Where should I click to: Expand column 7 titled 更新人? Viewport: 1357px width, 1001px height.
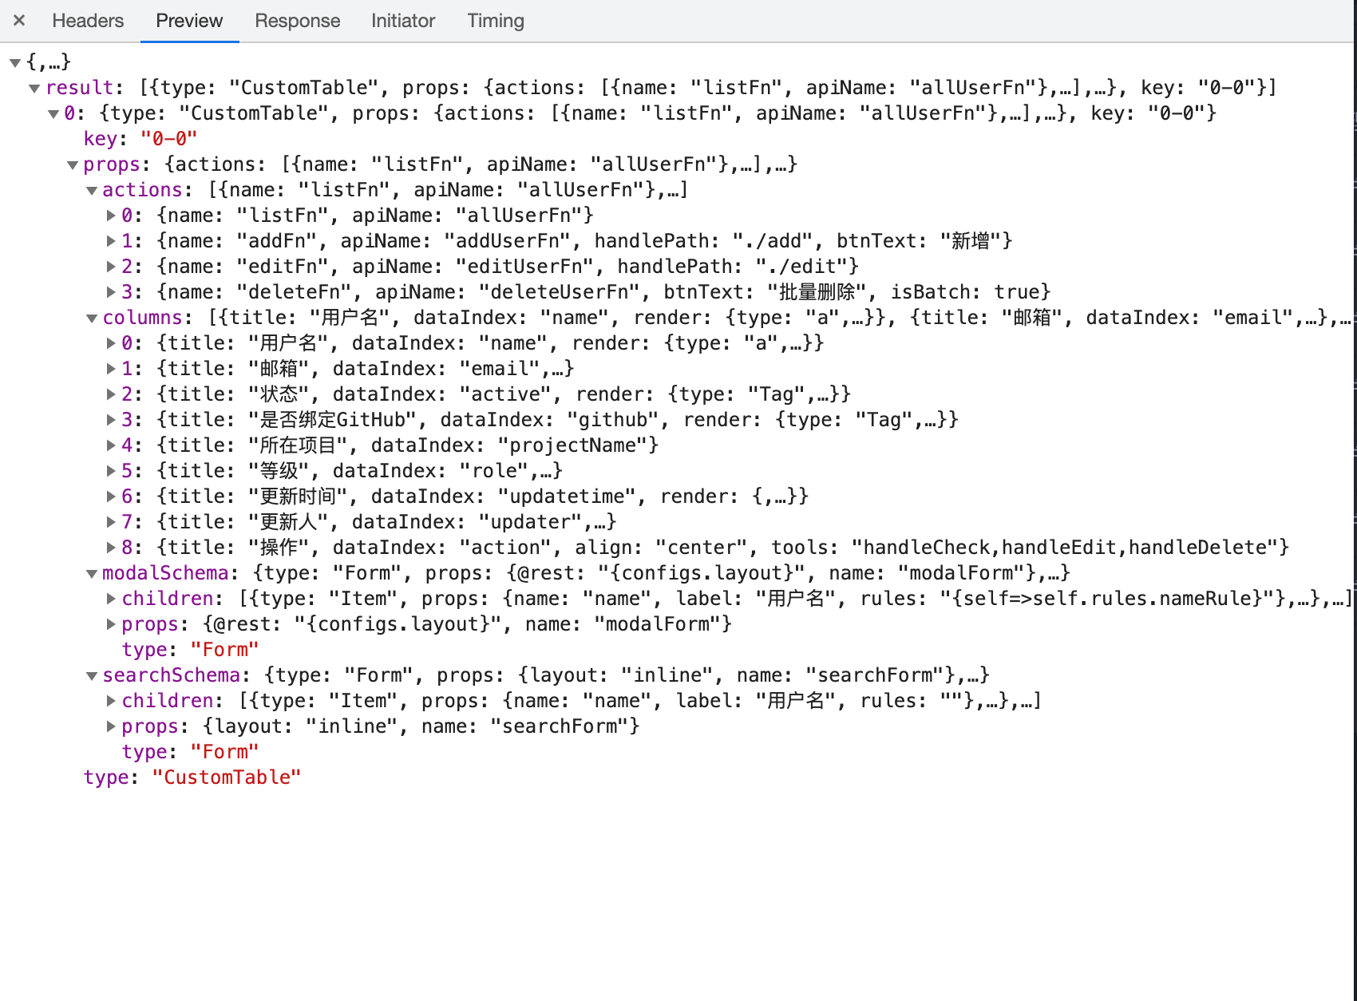pos(111,522)
